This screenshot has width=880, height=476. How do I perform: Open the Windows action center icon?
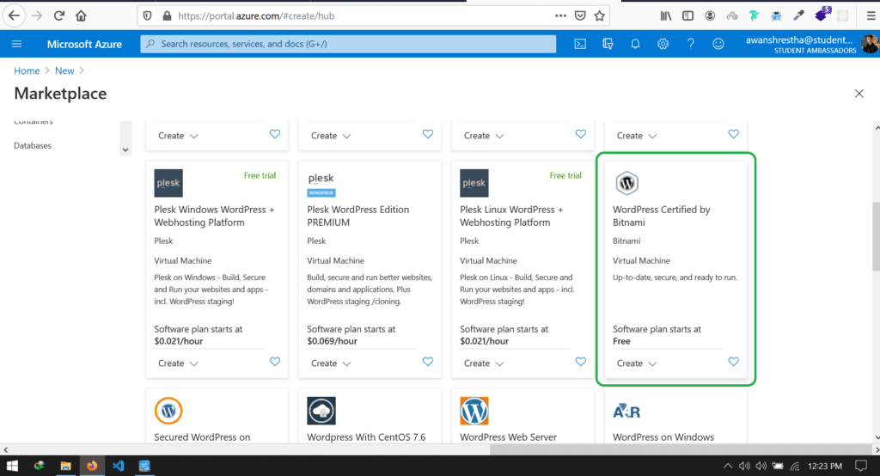pos(861,466)
